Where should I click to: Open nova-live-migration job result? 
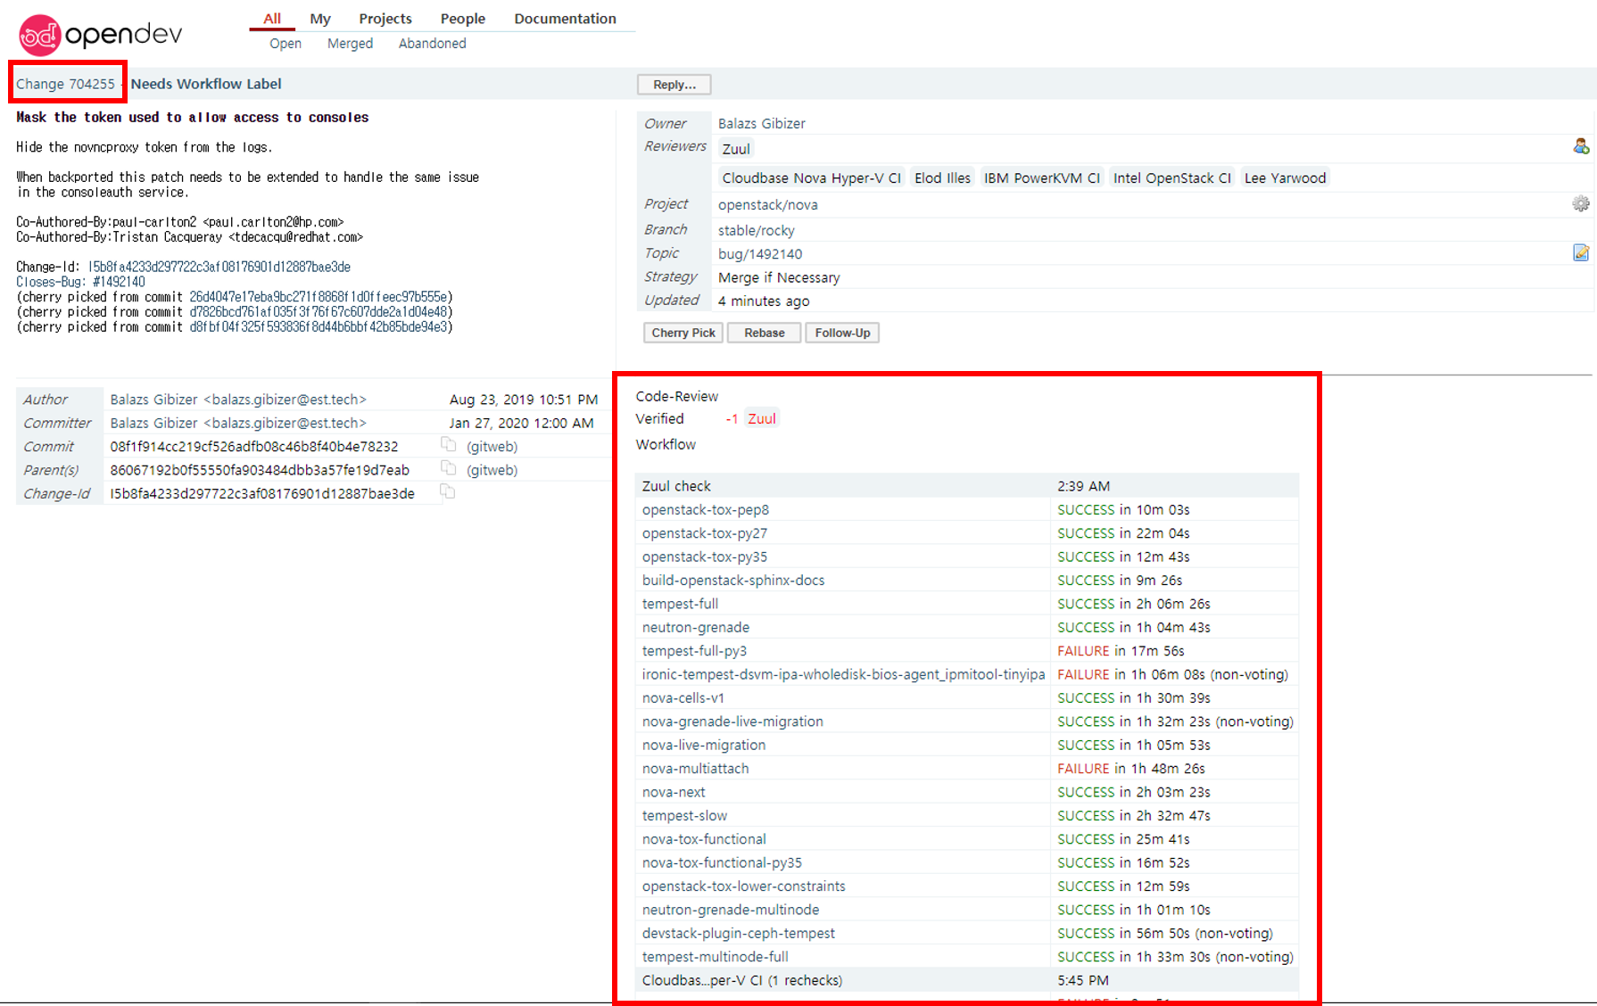[704, 746]
